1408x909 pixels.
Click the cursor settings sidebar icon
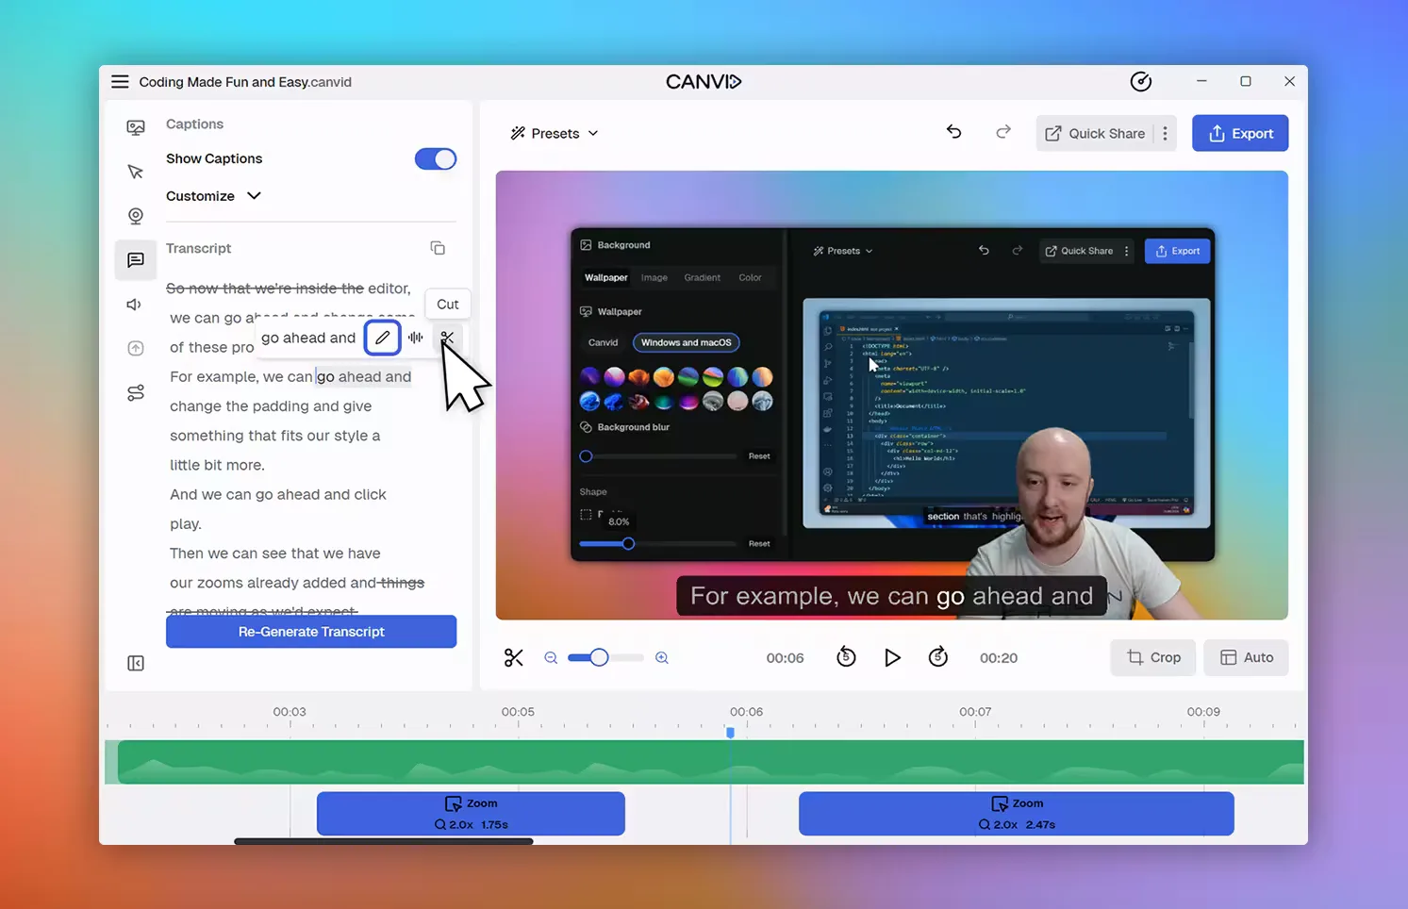coord(136,172)
